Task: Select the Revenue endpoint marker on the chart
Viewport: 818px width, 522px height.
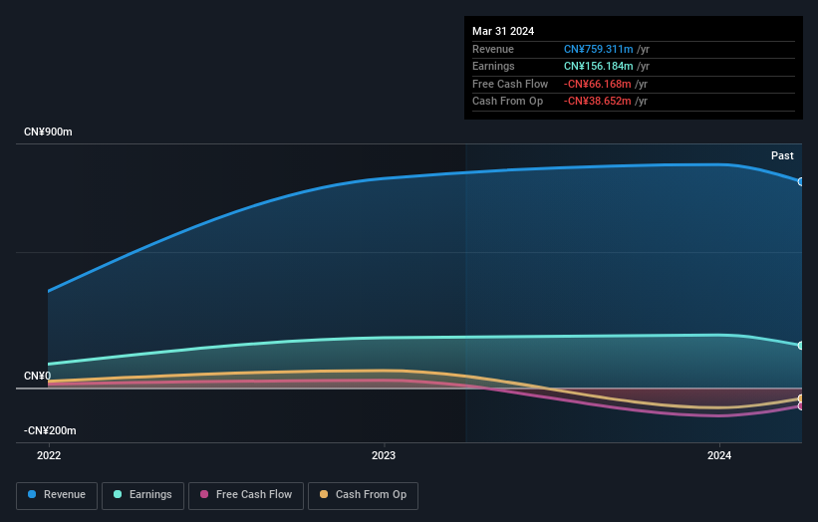Action: [801, 182]
